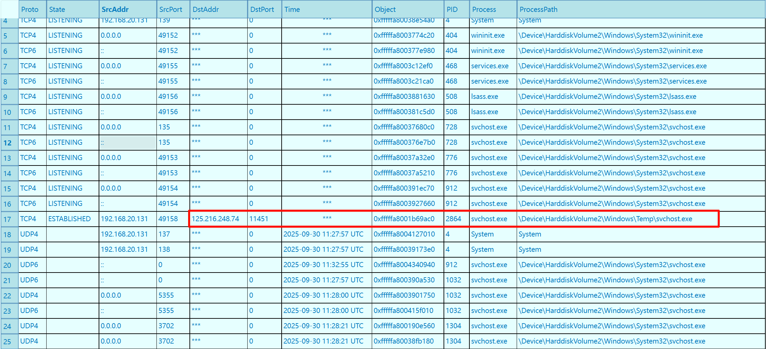Select row number 17
The height and width of the screenshot is (349, 766).
coord(7,219)
